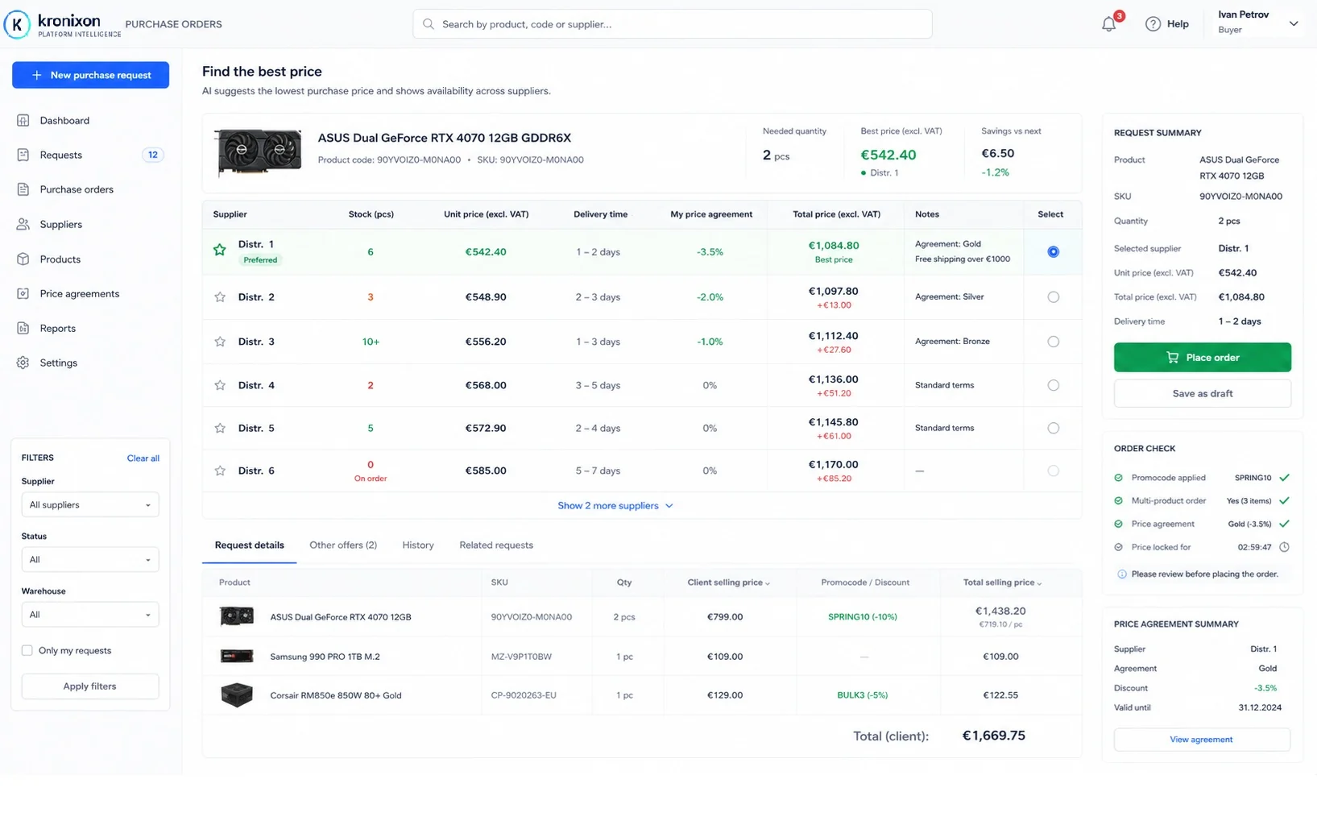Click the Help question mark icon
Screen dimensions: 1317x825
tap(1153, 24)
